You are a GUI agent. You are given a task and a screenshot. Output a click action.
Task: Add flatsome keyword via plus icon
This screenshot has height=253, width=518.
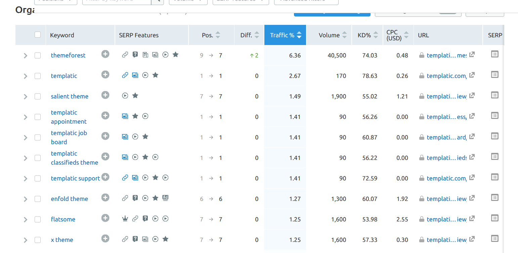105,218
